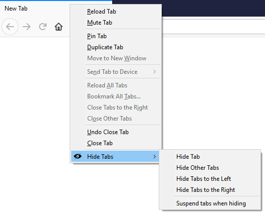
Task: Expand the Send Tab to Device arrow
Action: click(x=154, y=72)
